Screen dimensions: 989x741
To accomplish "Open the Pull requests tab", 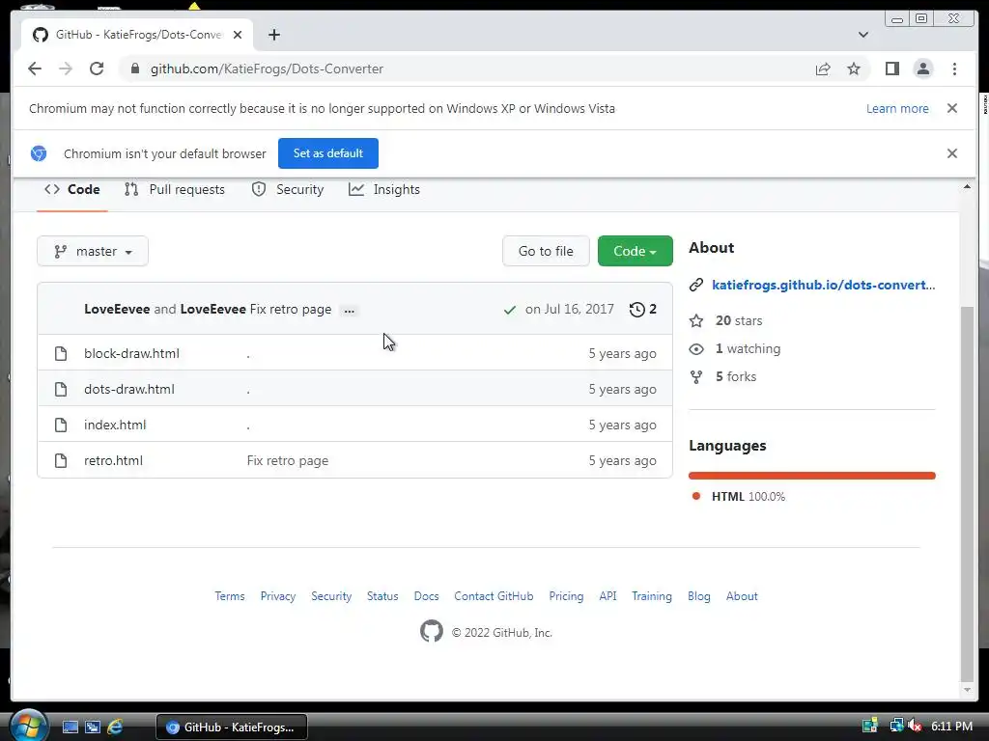I will tap(175, 190).
